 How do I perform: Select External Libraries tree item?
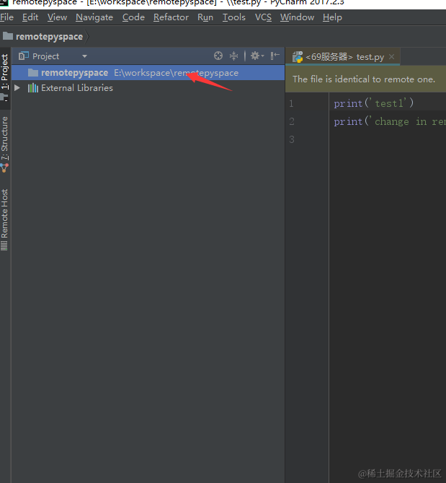tap(77, 88)
